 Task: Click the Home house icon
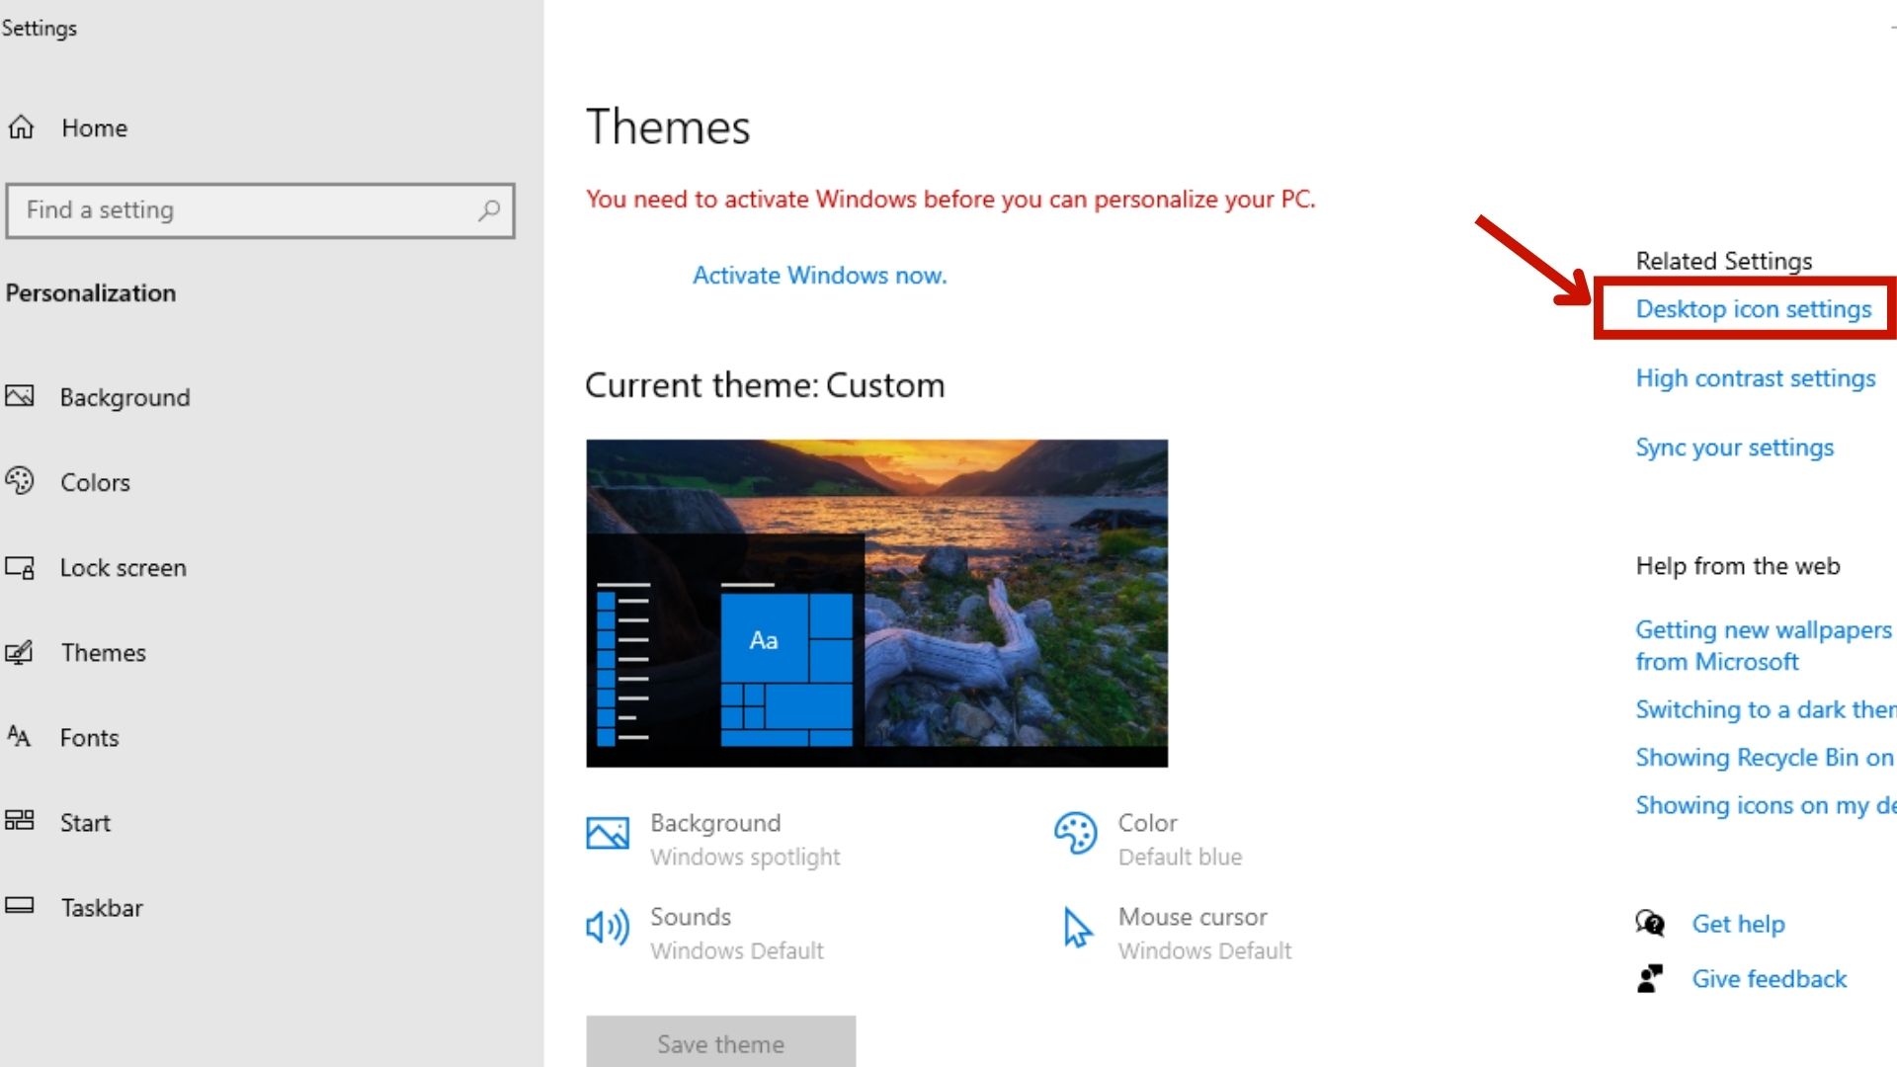(x=22, y=127)
